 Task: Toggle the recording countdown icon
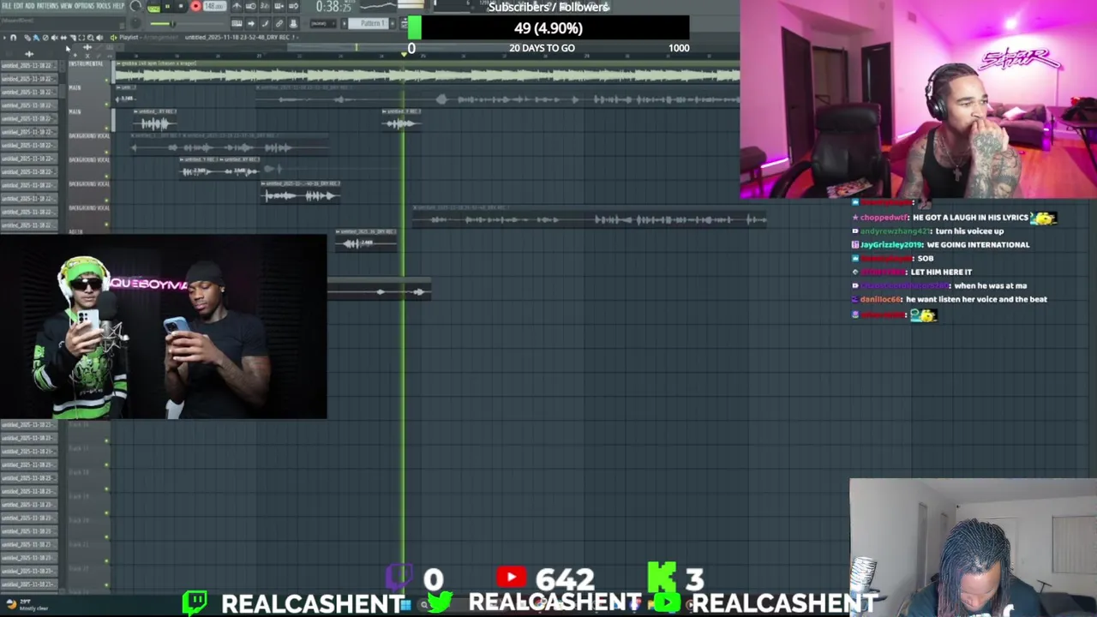point(265,6)
